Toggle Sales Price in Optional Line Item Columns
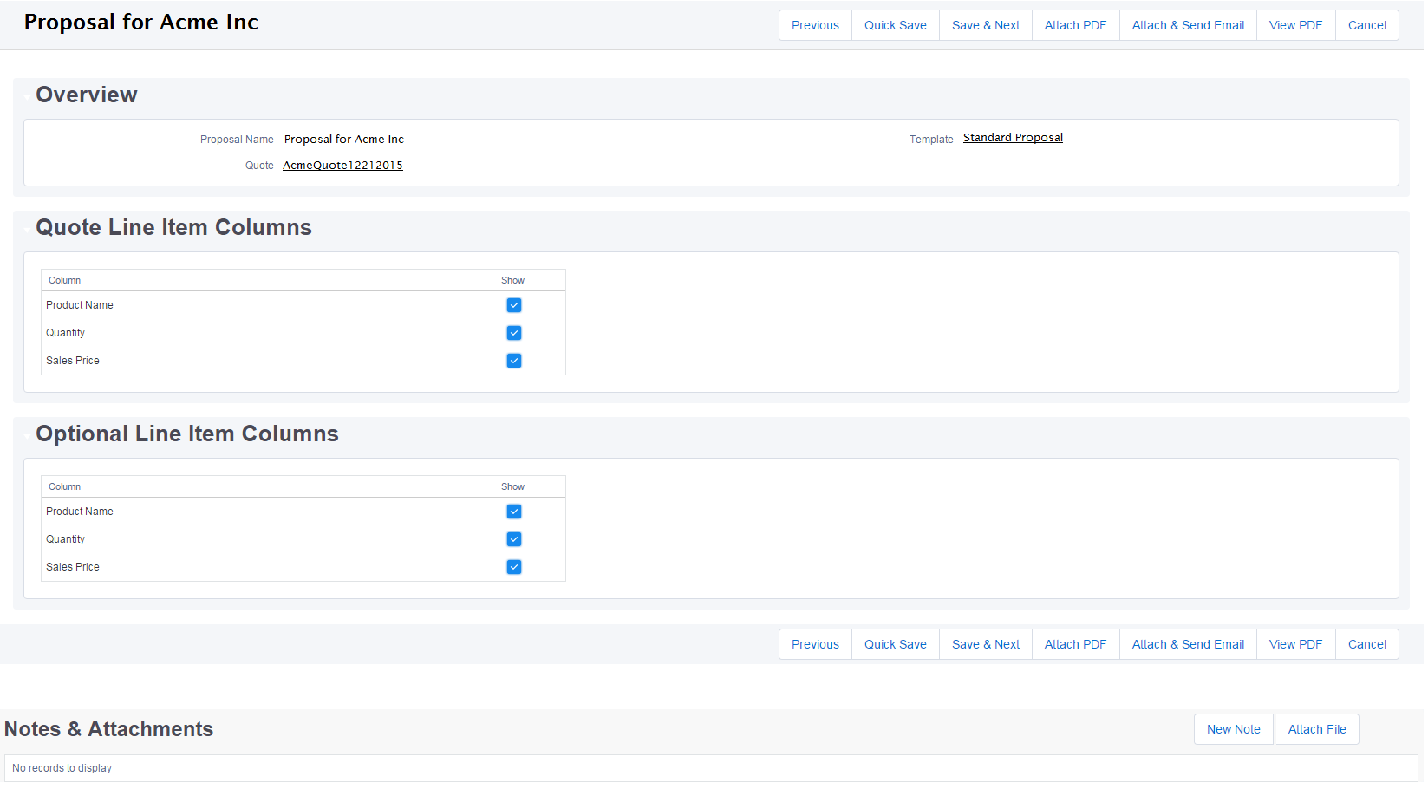This screenshot has width=1428, height=789. coord(514,567)
